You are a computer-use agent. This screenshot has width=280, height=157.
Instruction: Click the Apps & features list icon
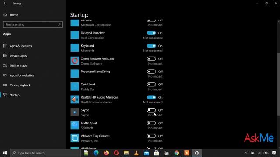point(5,46)
